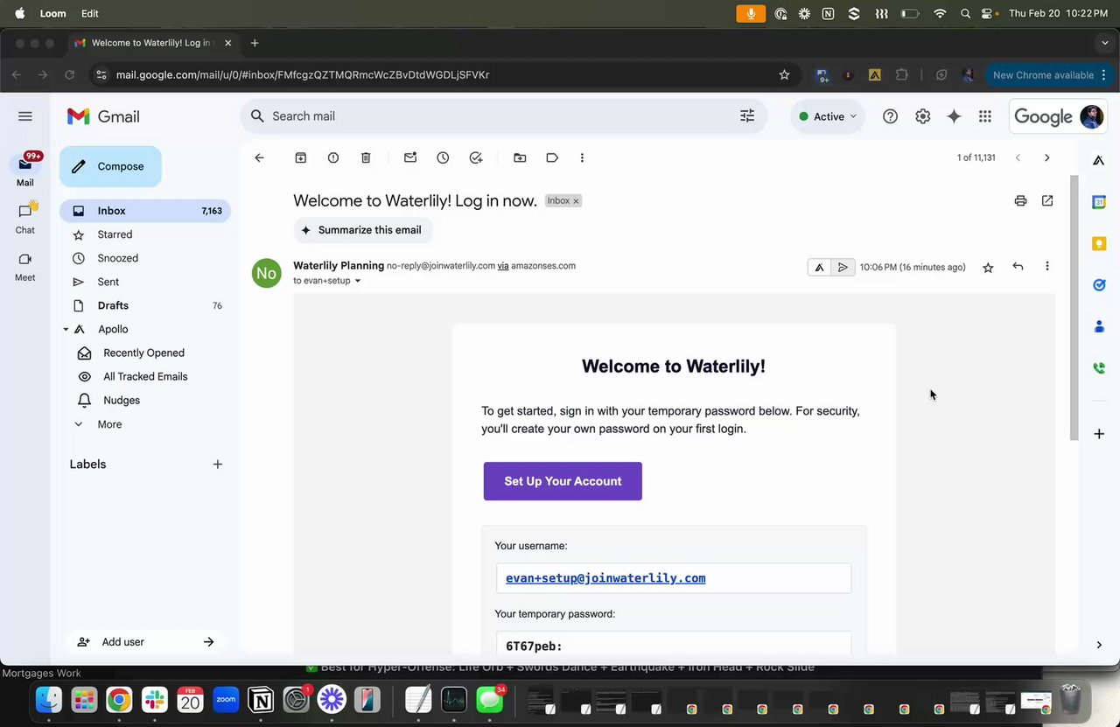Screen dimensions: 1120x727
Task: Open All Tracked Emails
Action: click(x=145, y=376)
